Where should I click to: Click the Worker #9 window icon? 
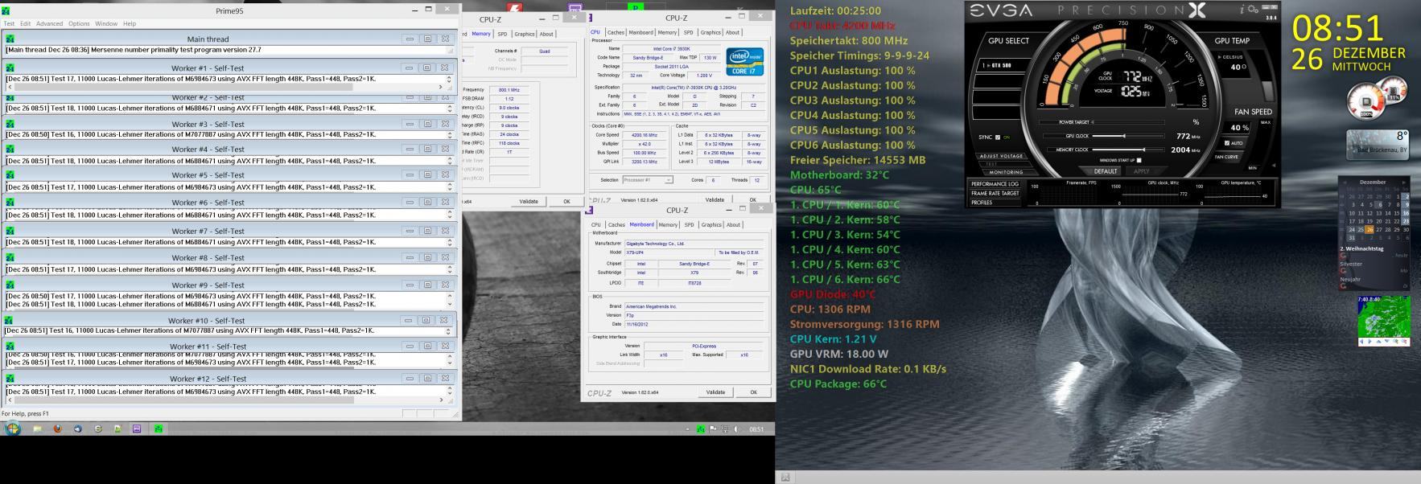[10, 285]
